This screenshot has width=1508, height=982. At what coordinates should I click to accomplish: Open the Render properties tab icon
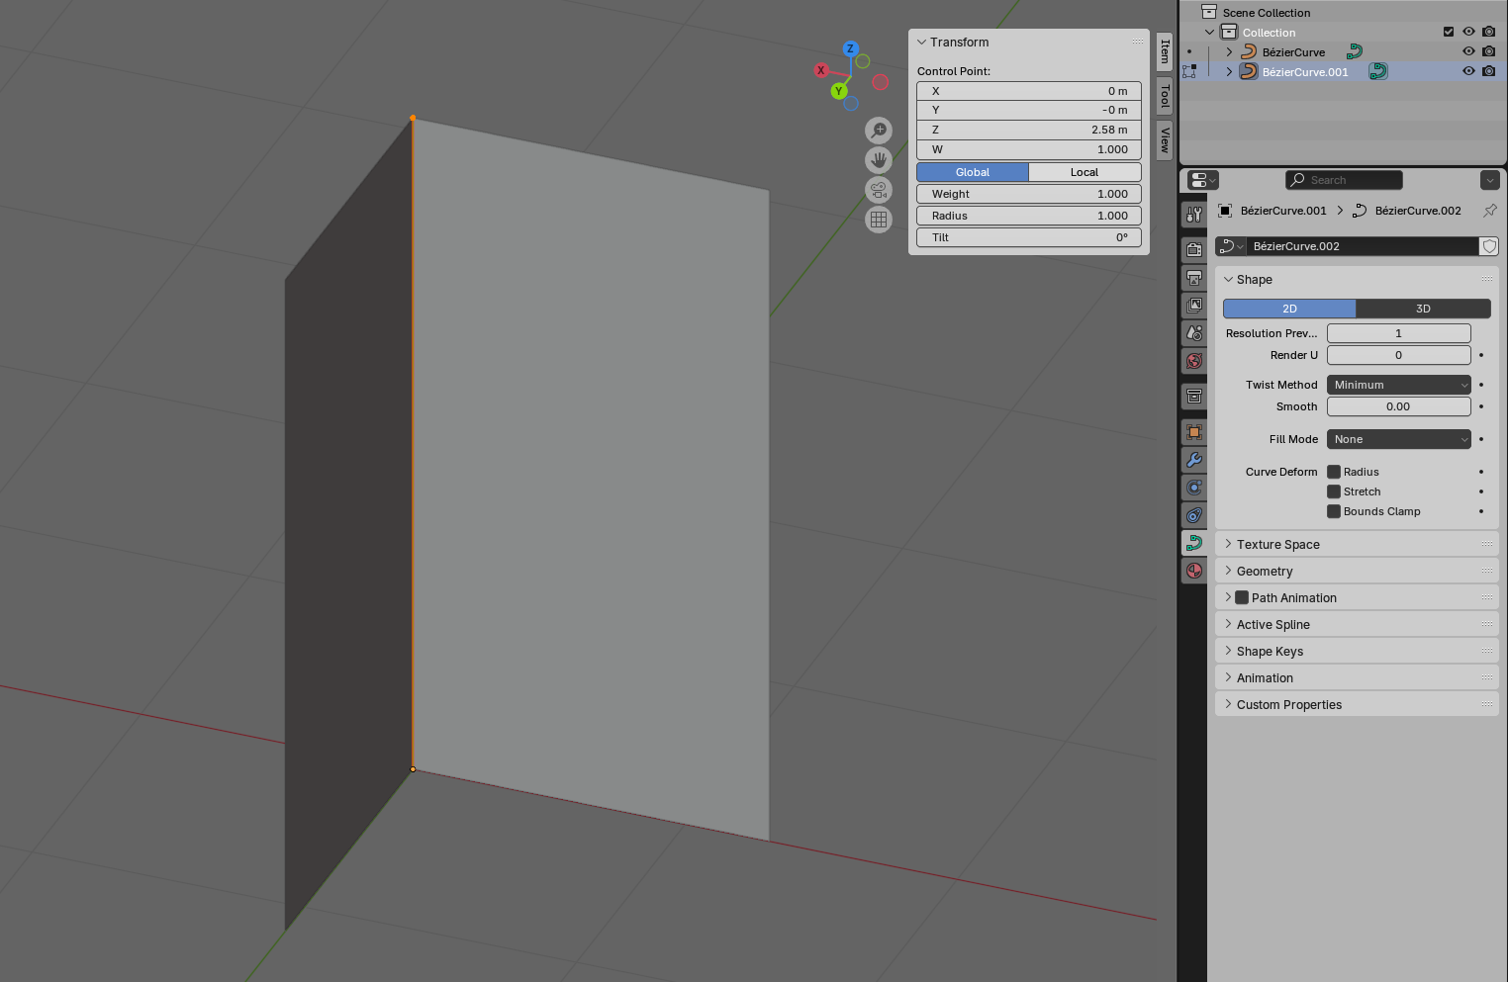[x=1194, y=250]
